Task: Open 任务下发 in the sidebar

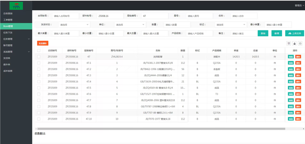Action: [x=16, y=33]
